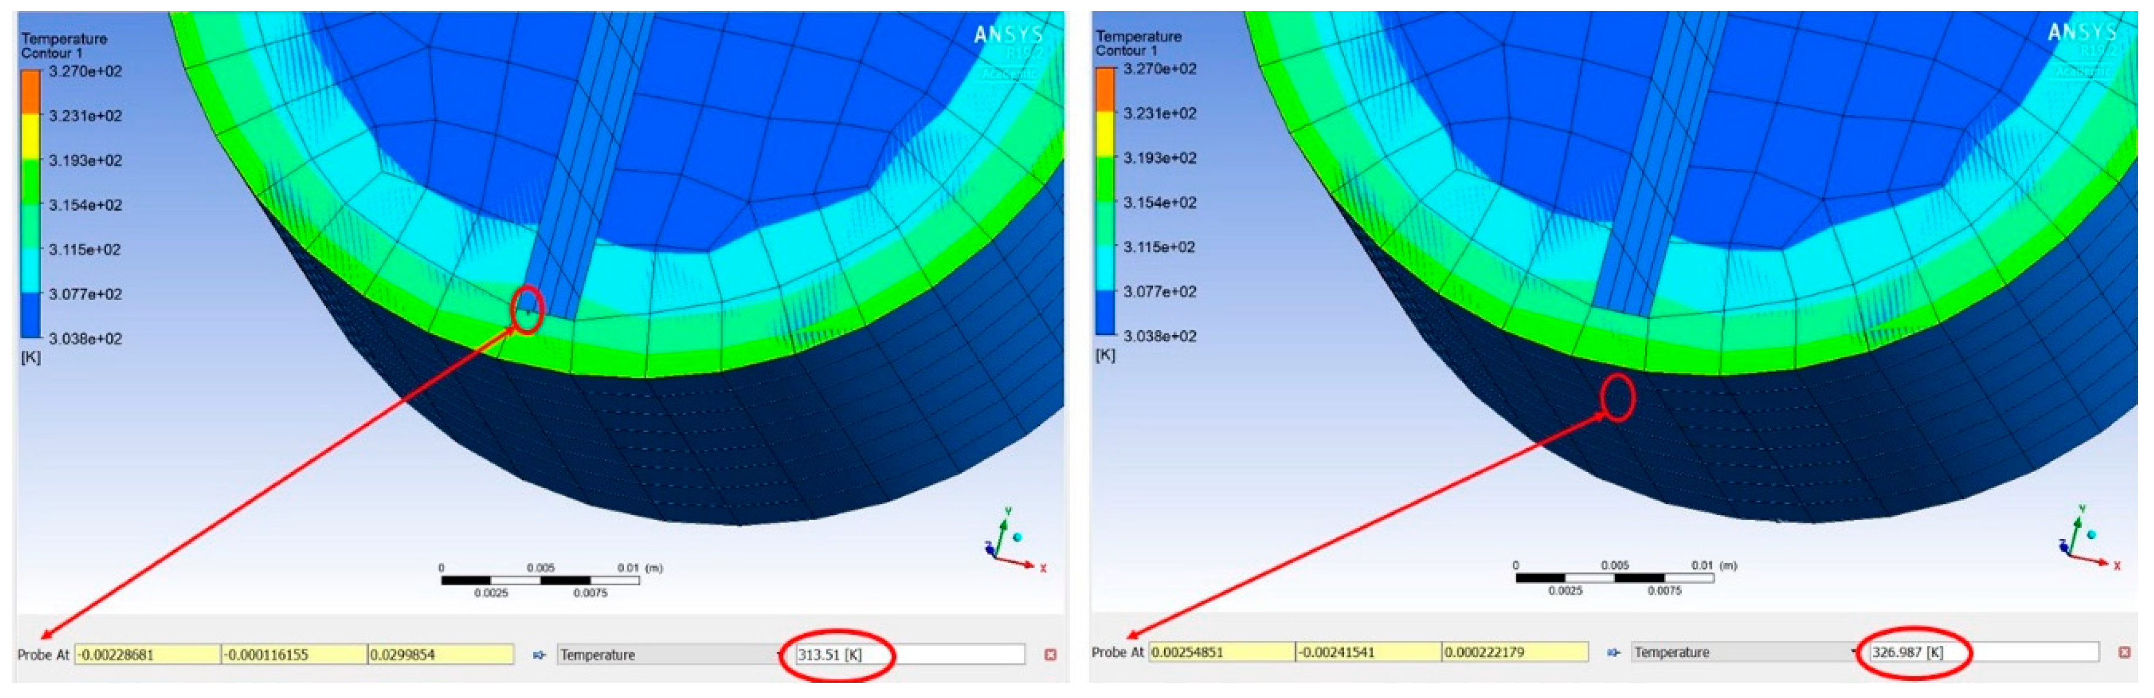Click the probe Y field showing -0.000116155
The height and width of the screenshot is (698, 2154).
(x=293, y=655)
